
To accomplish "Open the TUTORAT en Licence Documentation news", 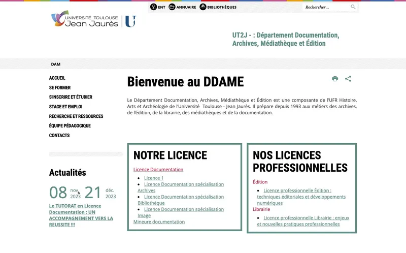I will tap(81, 215).
